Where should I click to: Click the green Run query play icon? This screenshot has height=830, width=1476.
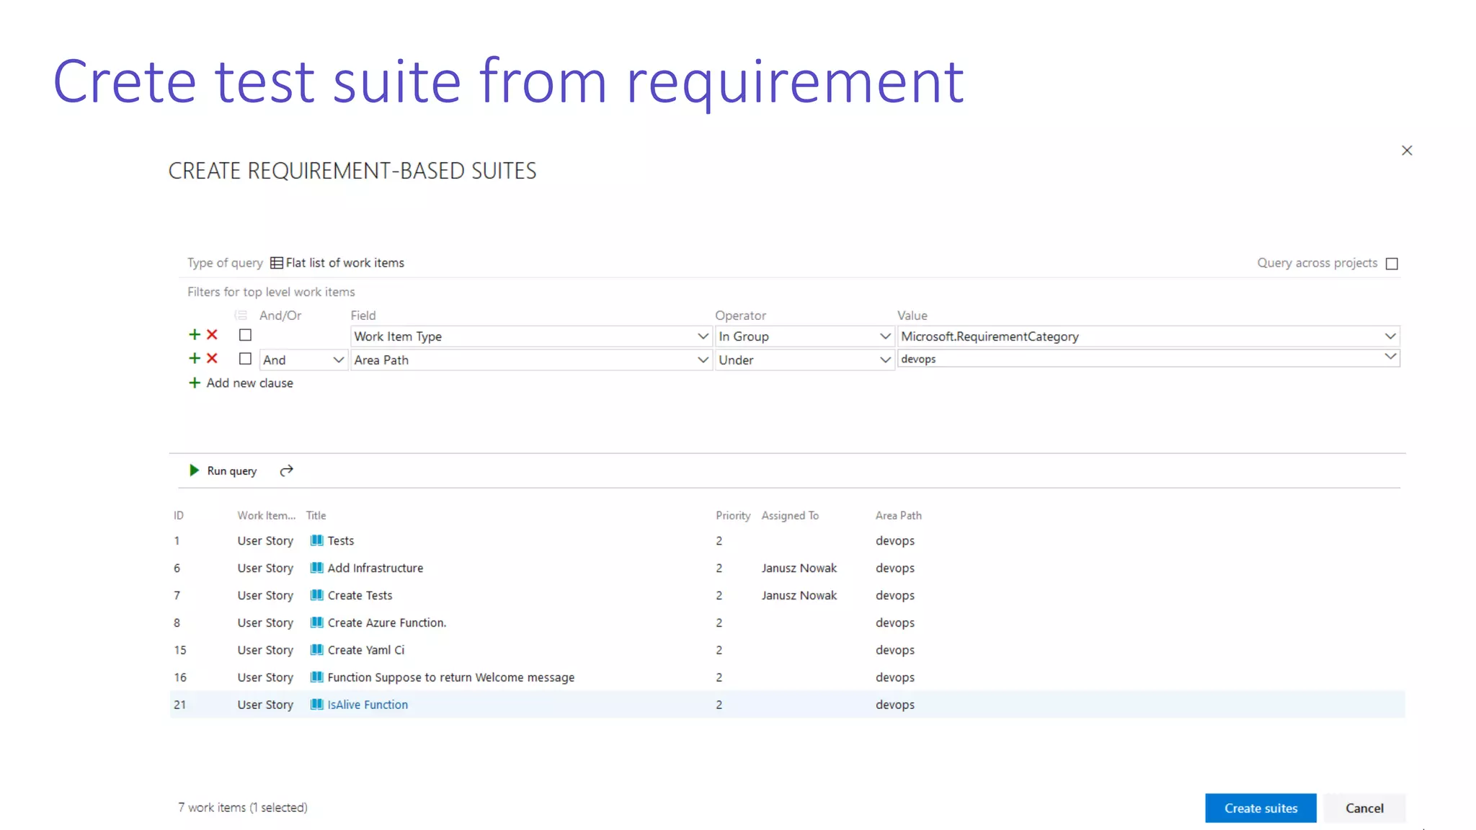(194, 470)
